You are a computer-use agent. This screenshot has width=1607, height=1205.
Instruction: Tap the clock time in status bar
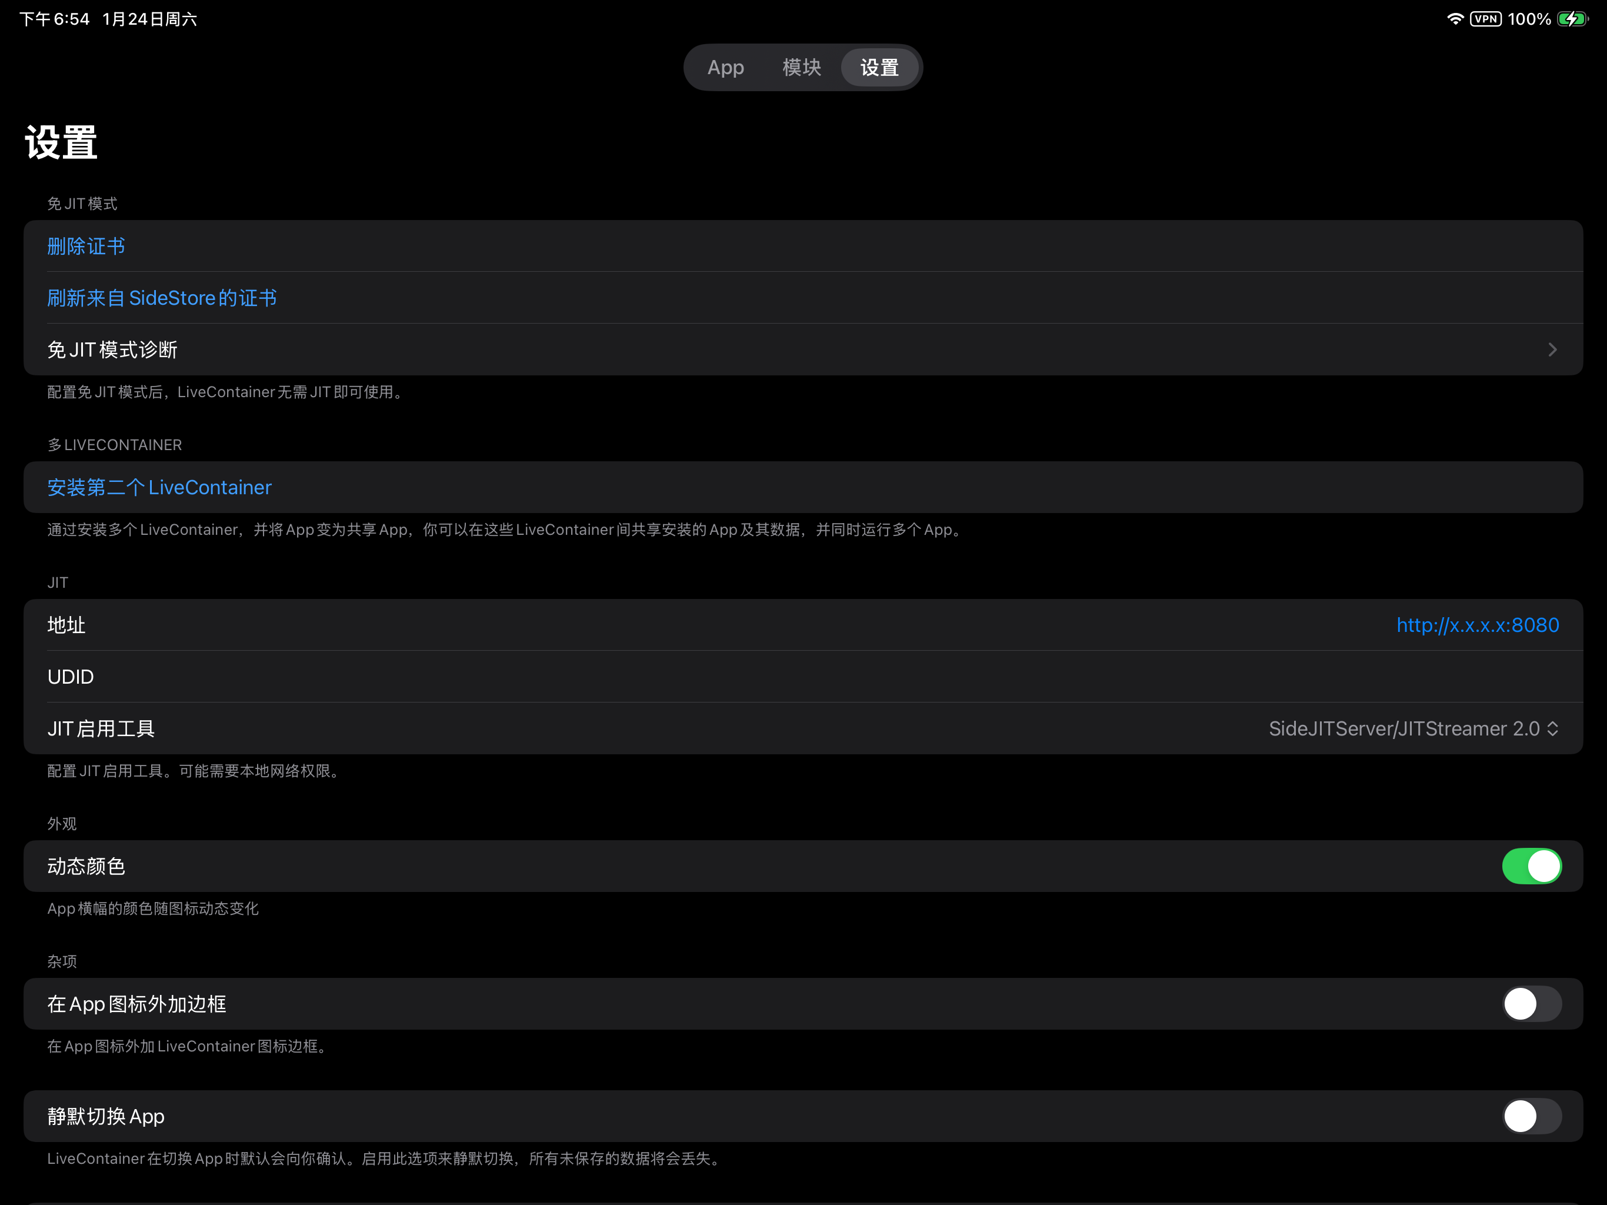pos(55,19)
